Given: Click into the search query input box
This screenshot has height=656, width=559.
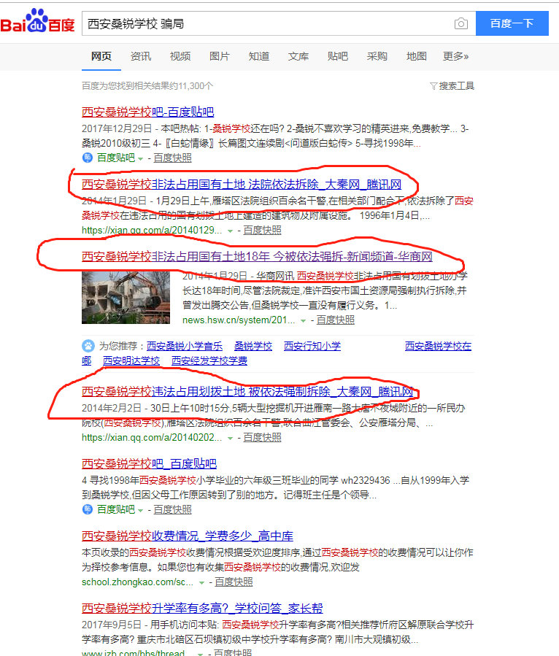Looking at the screenshot, I should click(x=263, y=24).
